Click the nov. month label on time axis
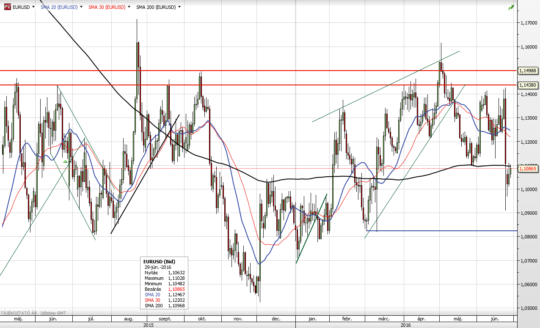Viewport: 540px width, 328px height. 238,319
